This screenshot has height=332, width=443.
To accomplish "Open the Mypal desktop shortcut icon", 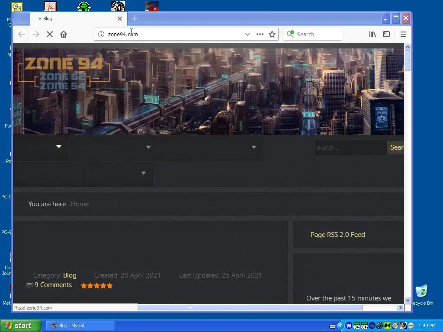I will (x=118, y=6).
